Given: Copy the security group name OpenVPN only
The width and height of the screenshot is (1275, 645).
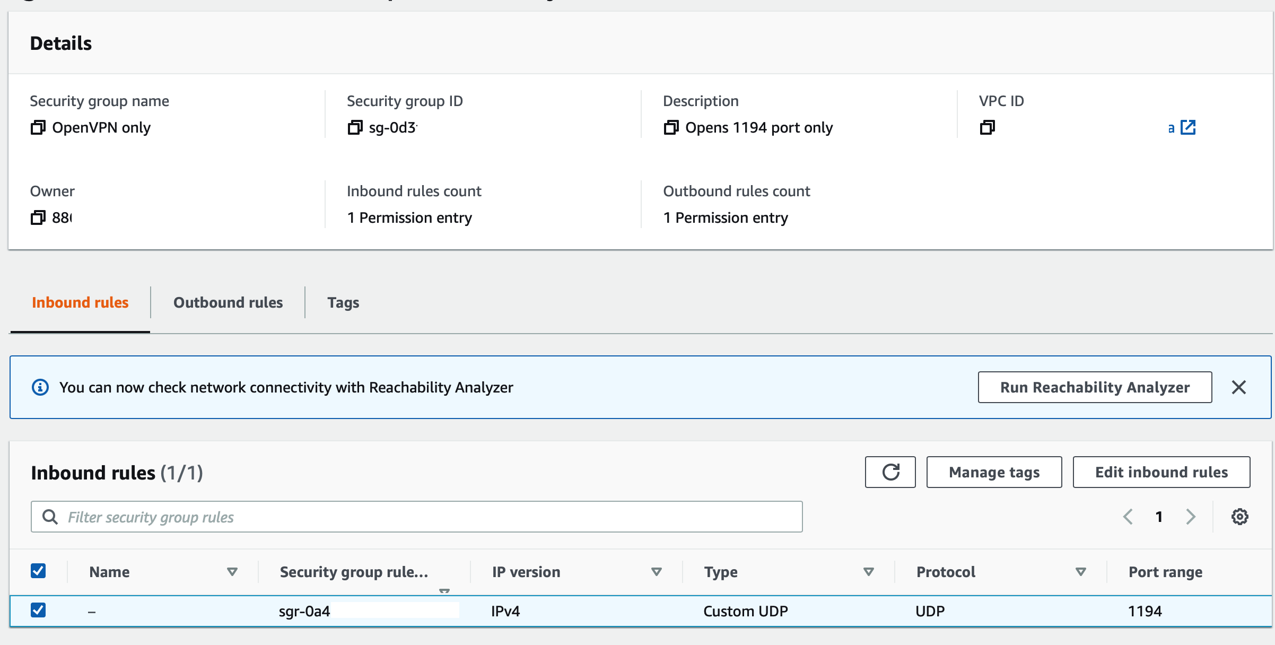Looking at the screenshot, I should tap(38, 127).
